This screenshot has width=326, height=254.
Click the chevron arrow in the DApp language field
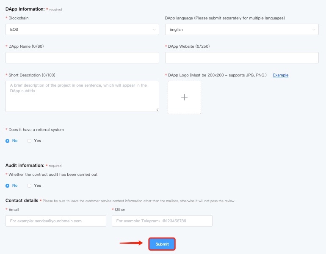(x=313, y=30)
